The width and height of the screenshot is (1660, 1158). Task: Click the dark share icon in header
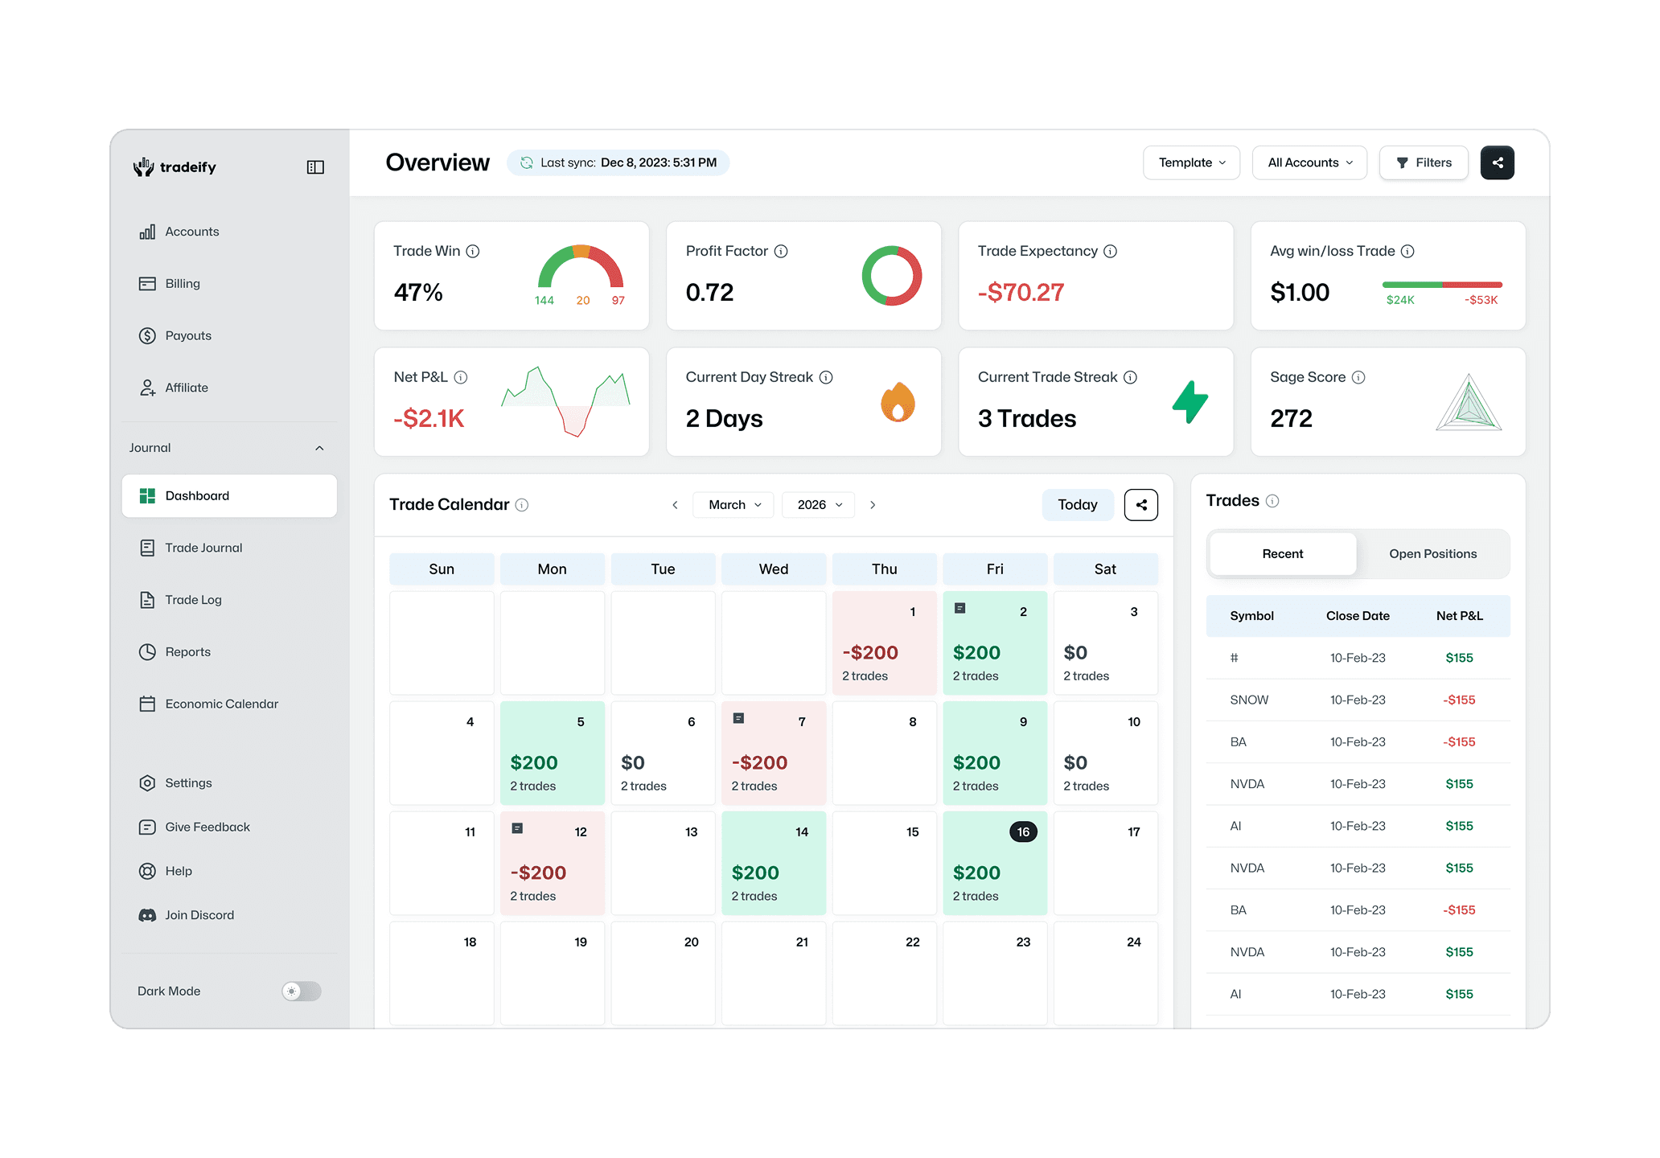[x=1497, y=162]
